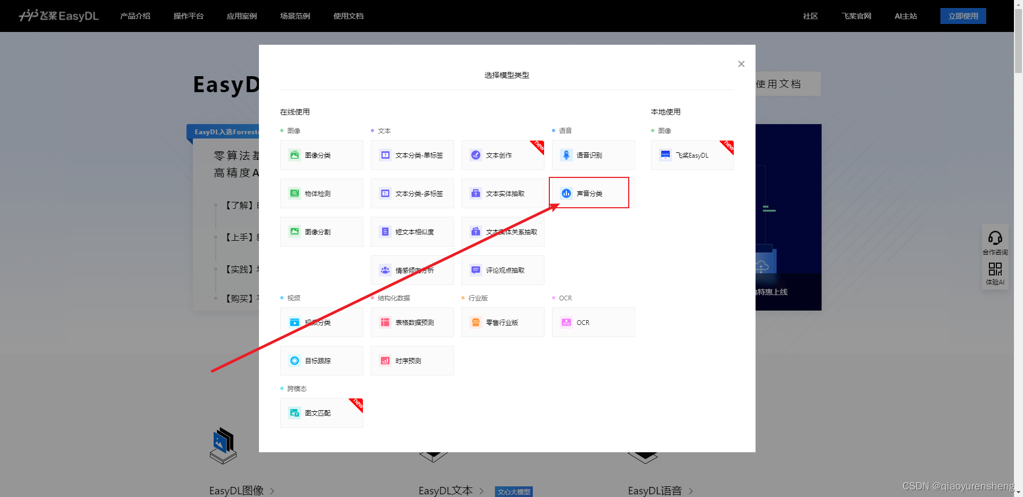Viewport: 1023px width, 497px height.
Task: Click the 图文匹配 icon
Action: (295, 413)
